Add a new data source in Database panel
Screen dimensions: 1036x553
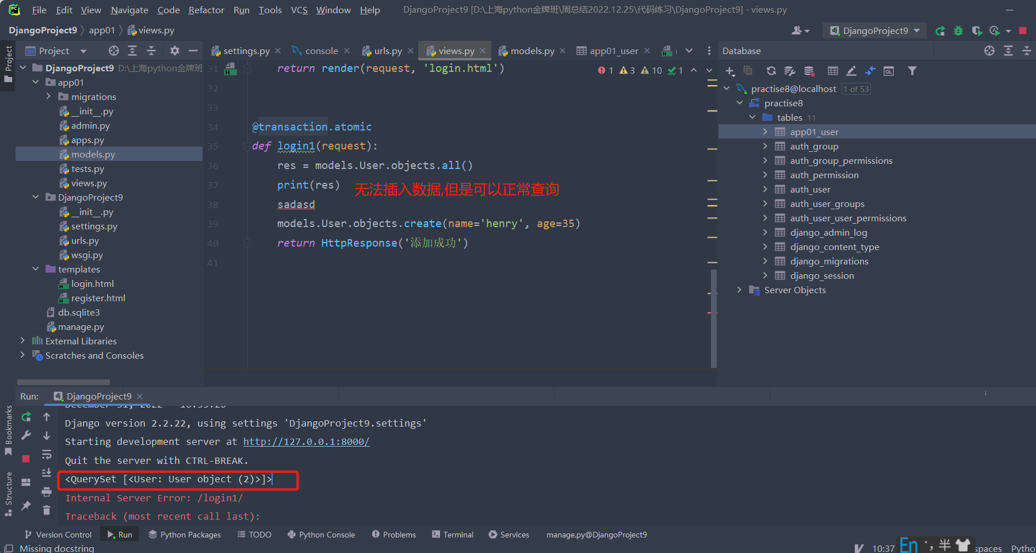730,71
